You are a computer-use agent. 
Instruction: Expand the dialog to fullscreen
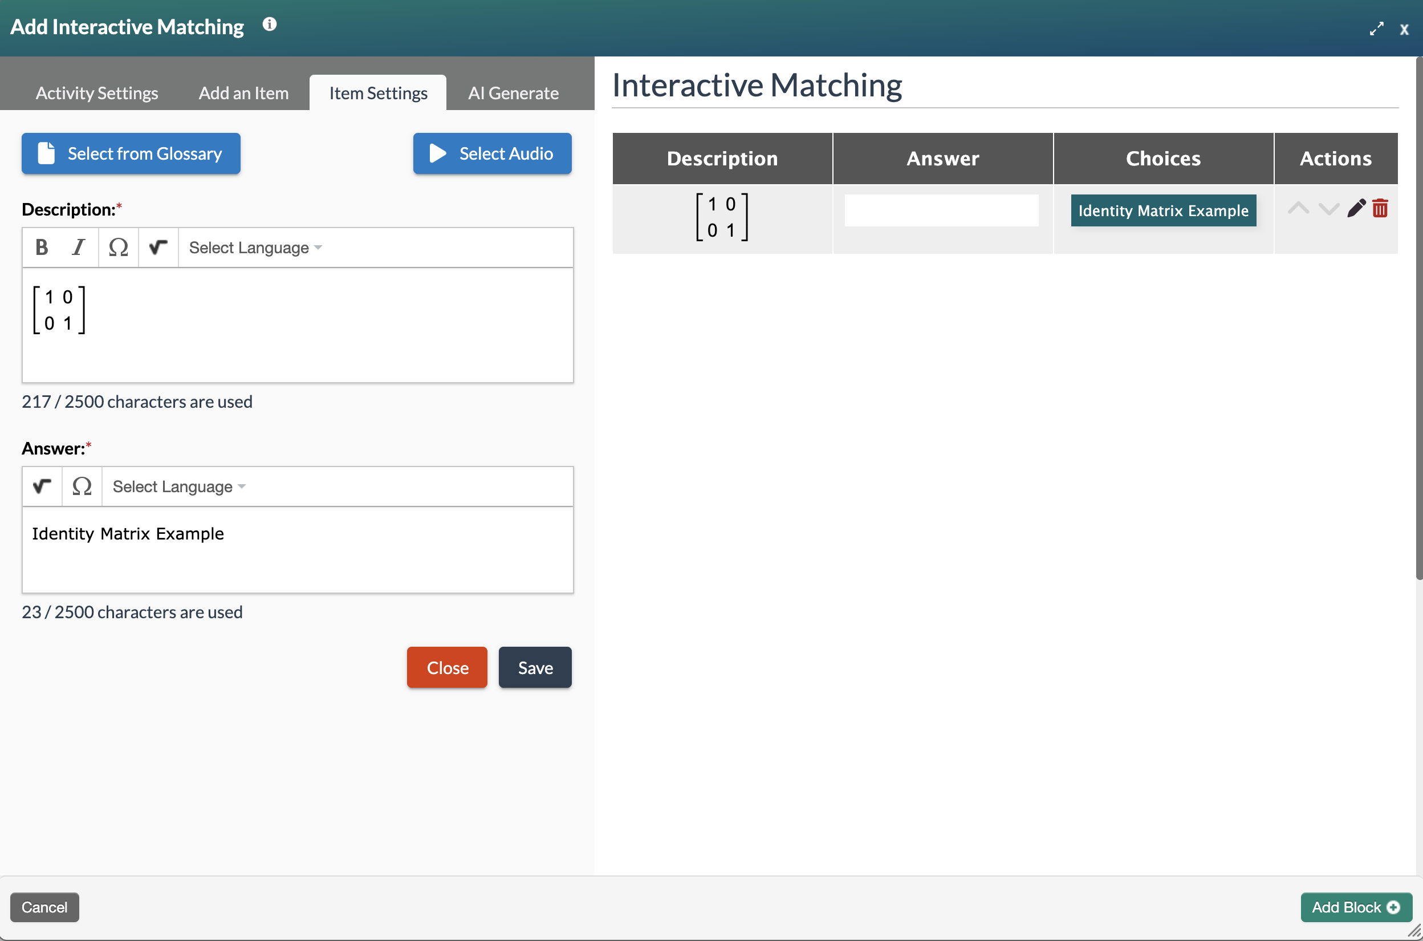1377,28
